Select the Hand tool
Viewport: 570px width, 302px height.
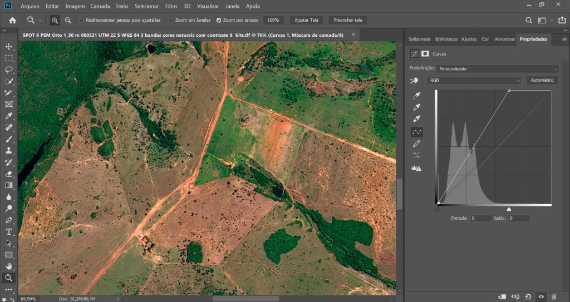(x=9, y=266)
